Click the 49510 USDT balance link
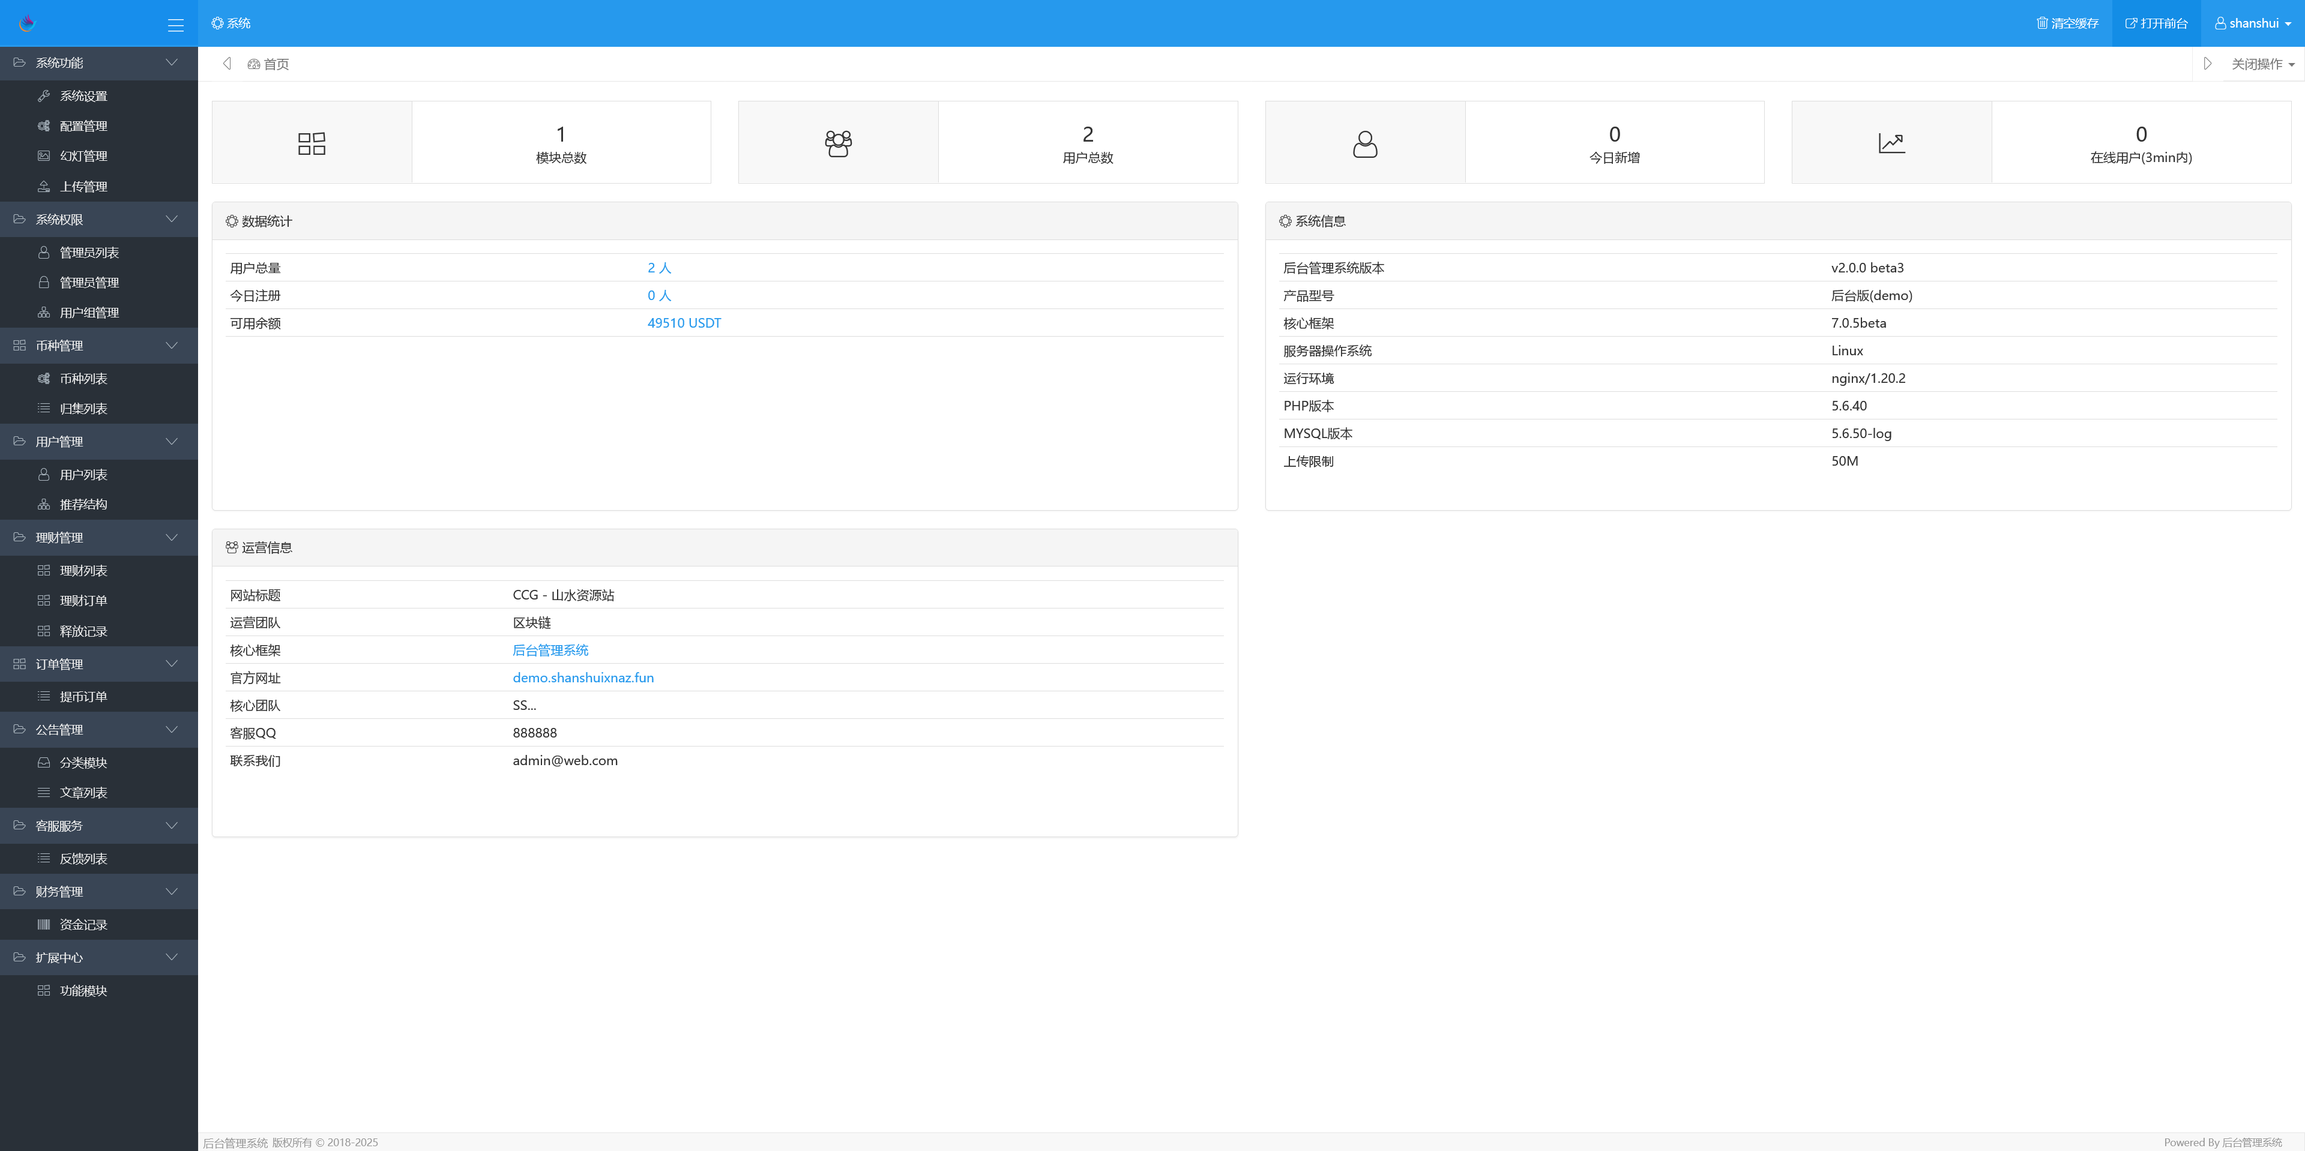This screenshot has height=1151, width=2305. point(684,323)
